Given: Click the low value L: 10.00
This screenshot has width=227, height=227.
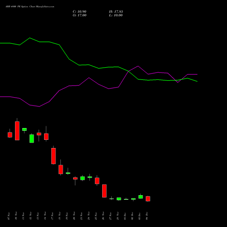Looking at the screenshot, I should click(116, 15).
